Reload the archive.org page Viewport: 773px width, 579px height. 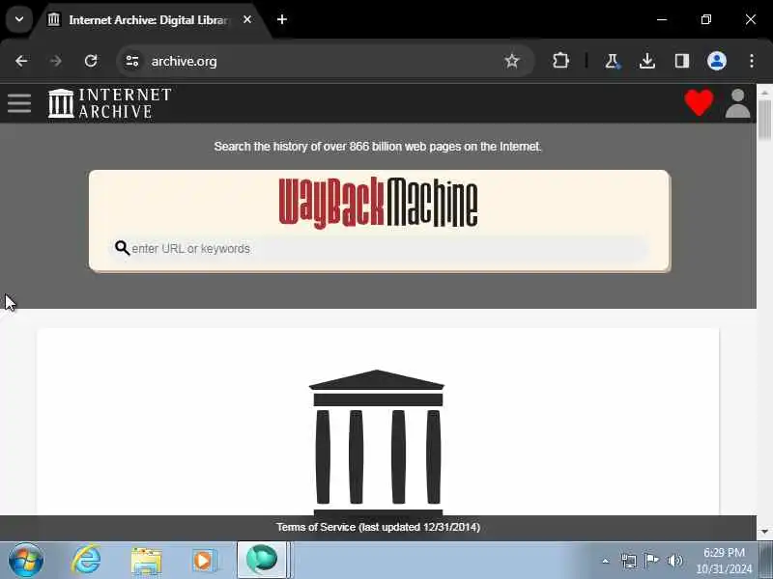pos(91,61)
